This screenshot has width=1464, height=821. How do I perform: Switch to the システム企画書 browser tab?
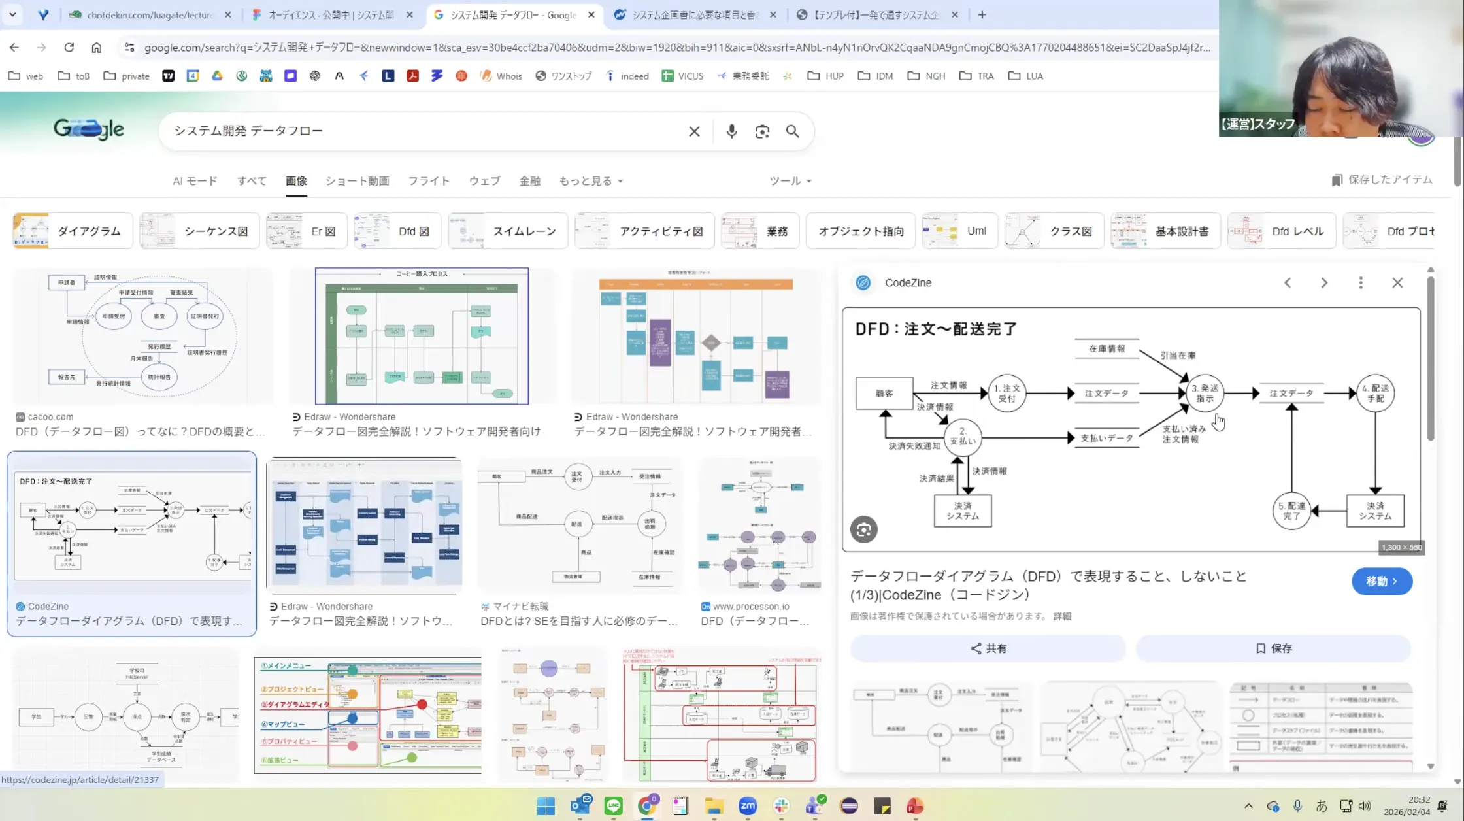tap(693, 14)
